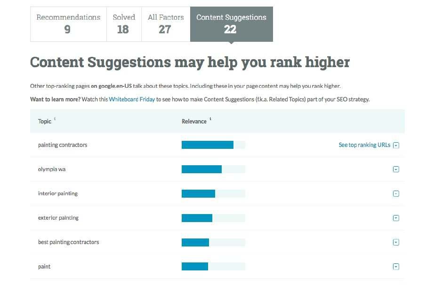
Task: Click See top ranking URLs link
Action: tap(364, 145)
